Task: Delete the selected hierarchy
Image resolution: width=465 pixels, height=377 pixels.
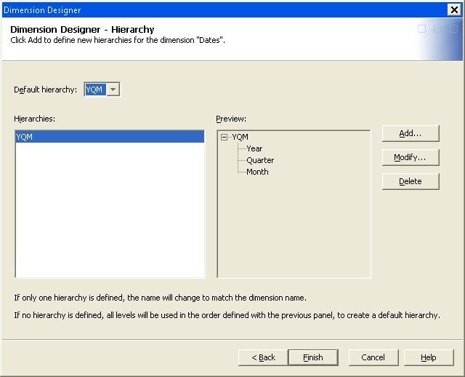Action: 411,181
